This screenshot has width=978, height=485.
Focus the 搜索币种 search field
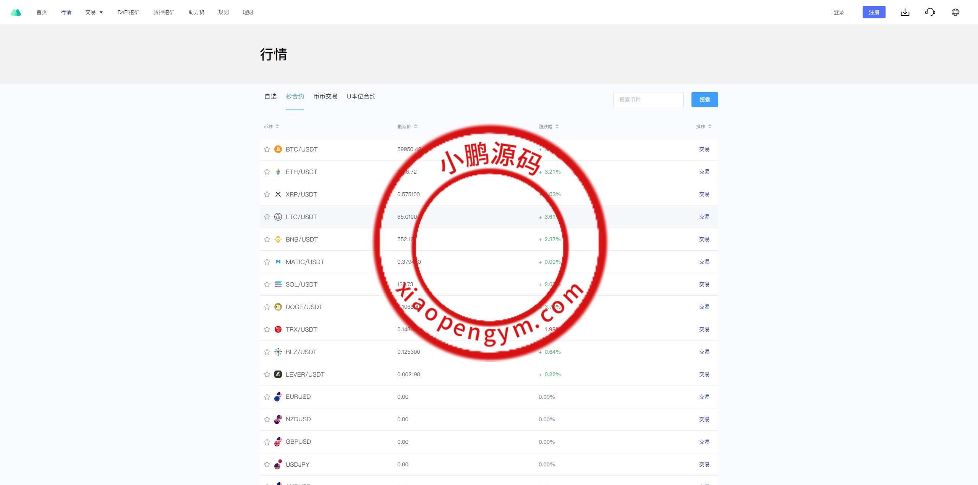648,100
